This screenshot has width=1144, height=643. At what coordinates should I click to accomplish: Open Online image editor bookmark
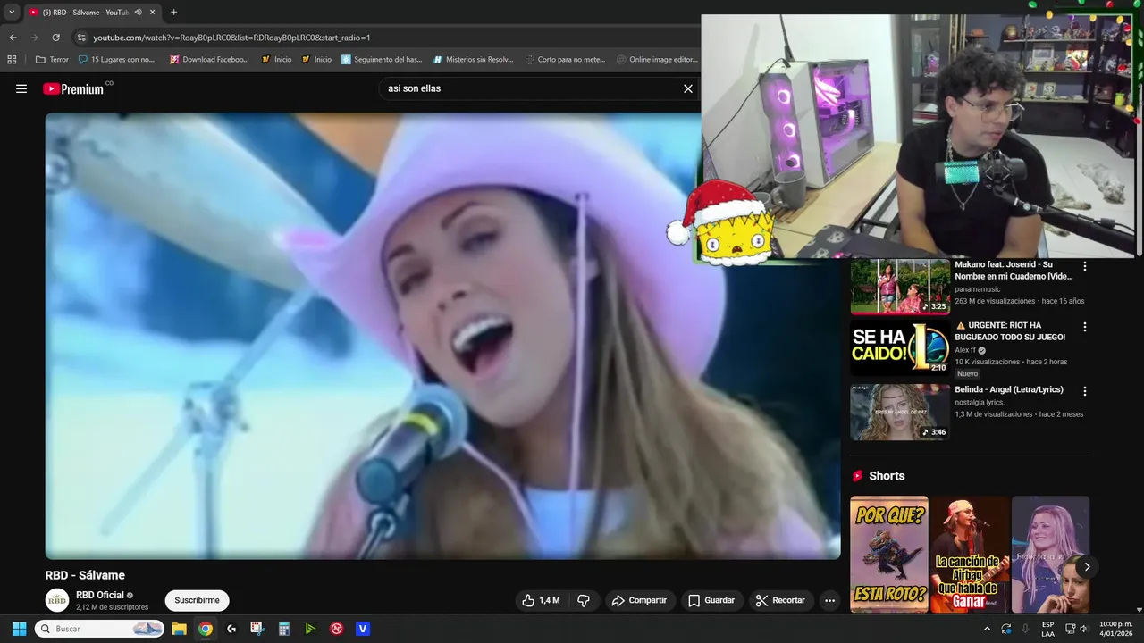pos(657,60)
